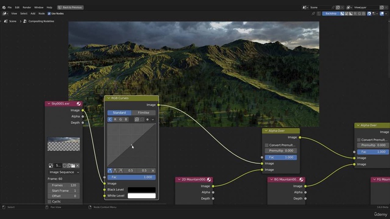Disable the Use Nodes checkbox
The height and width of the screenshot is (219, 390).
pos(49,14)
